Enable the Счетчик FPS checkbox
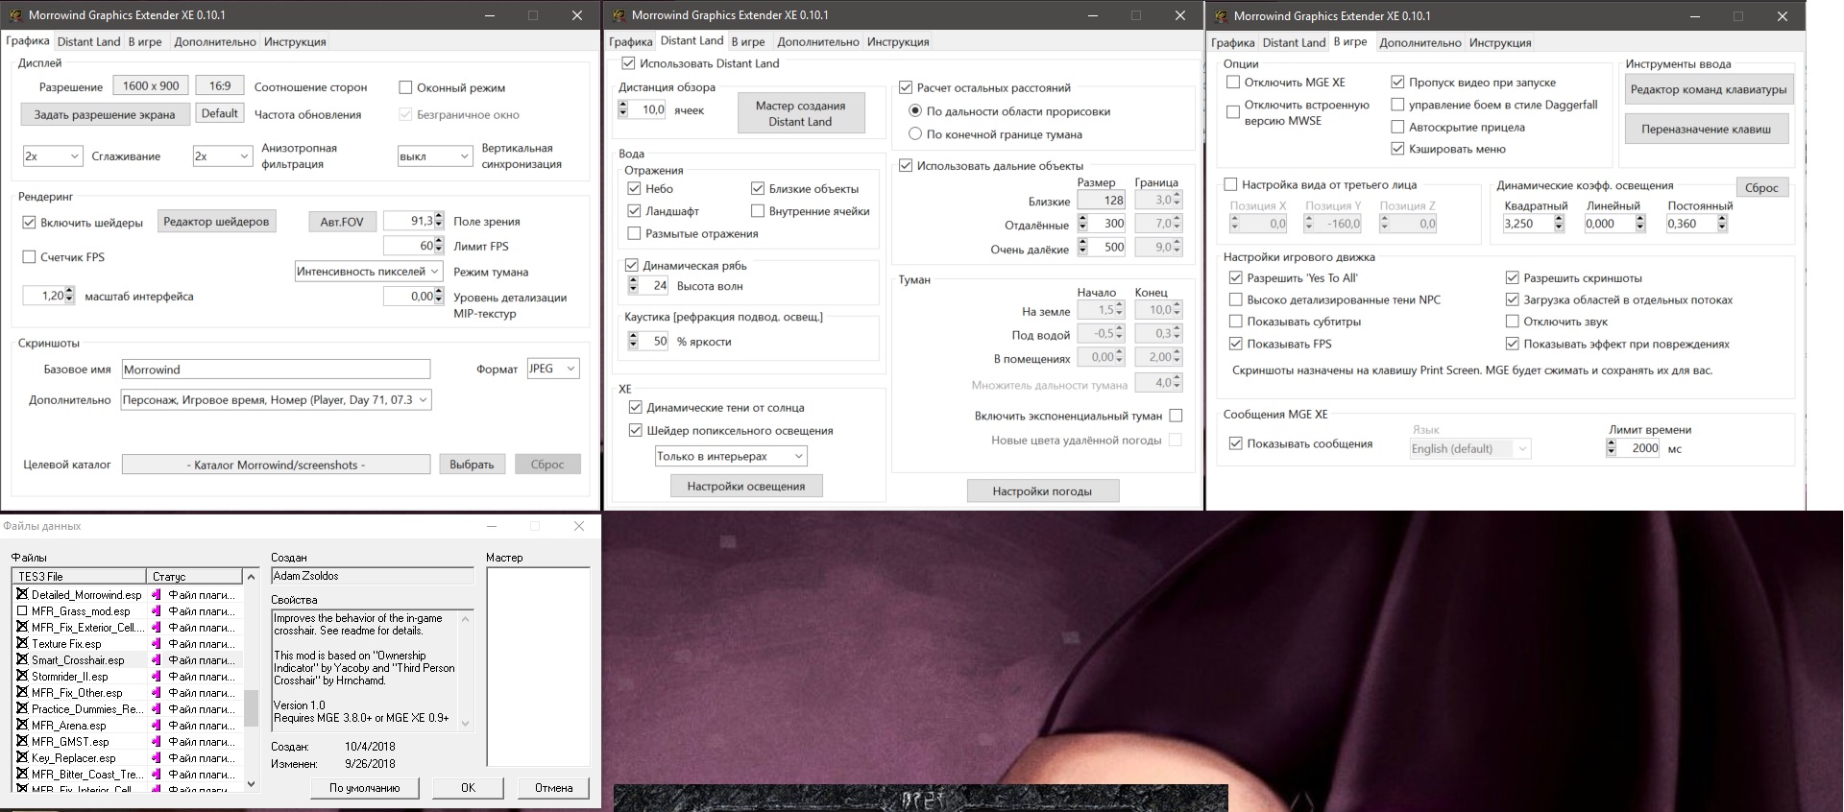This screenshot has height=812, width=1844. (x=29, y=257)
